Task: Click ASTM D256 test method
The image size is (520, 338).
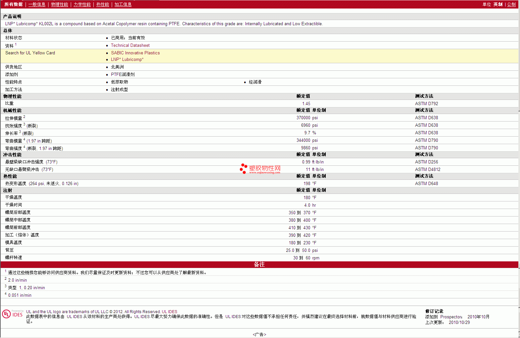Action: 426,162
